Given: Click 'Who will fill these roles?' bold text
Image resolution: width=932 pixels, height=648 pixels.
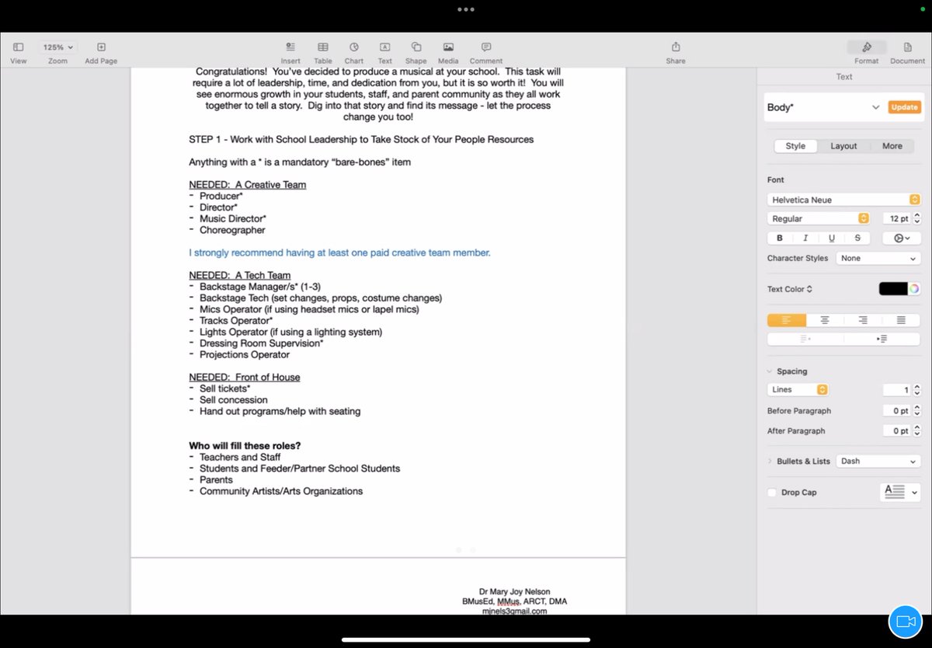Looking at the screenshot, I should pos(245,446).
